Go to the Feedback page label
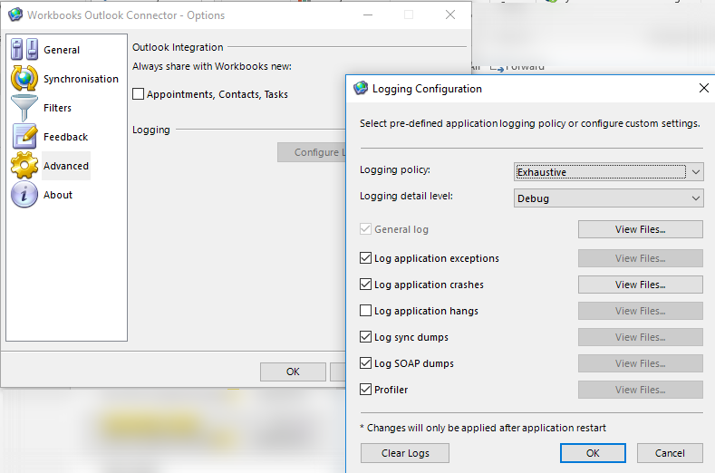This screenshot has height=473, width=715. [x=65, y=137]
